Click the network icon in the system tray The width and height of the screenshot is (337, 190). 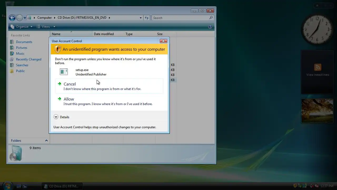[312, 186]
